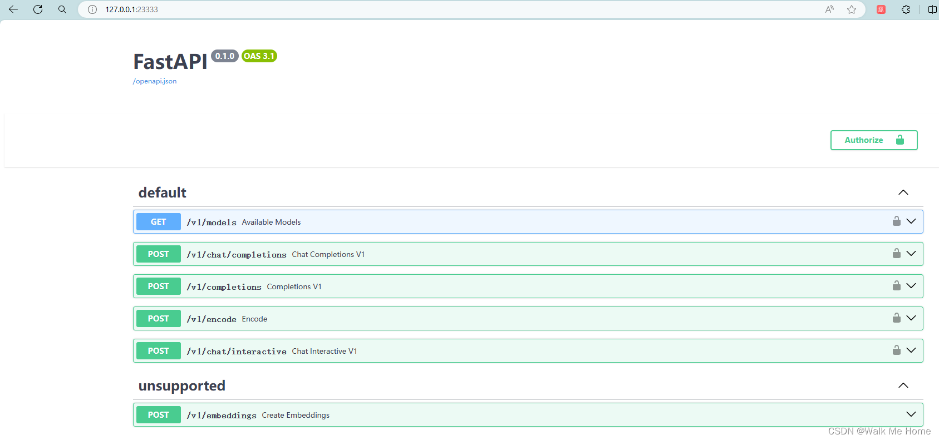Open the browser extensions puzzle icon
The width and height of the screenshot is (939, 440).
[x=906, y=9]
